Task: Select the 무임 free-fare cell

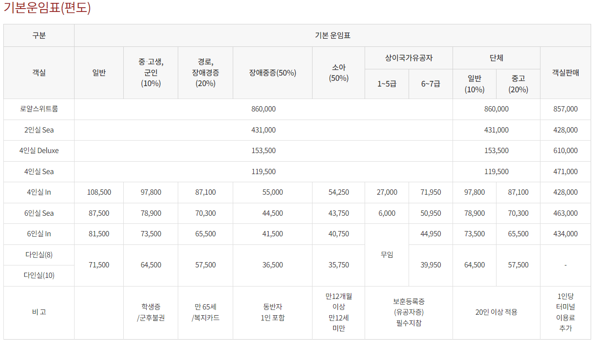Action: 387,255
